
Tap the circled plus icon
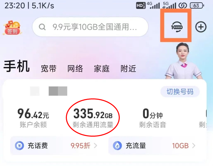pos(201,27)
